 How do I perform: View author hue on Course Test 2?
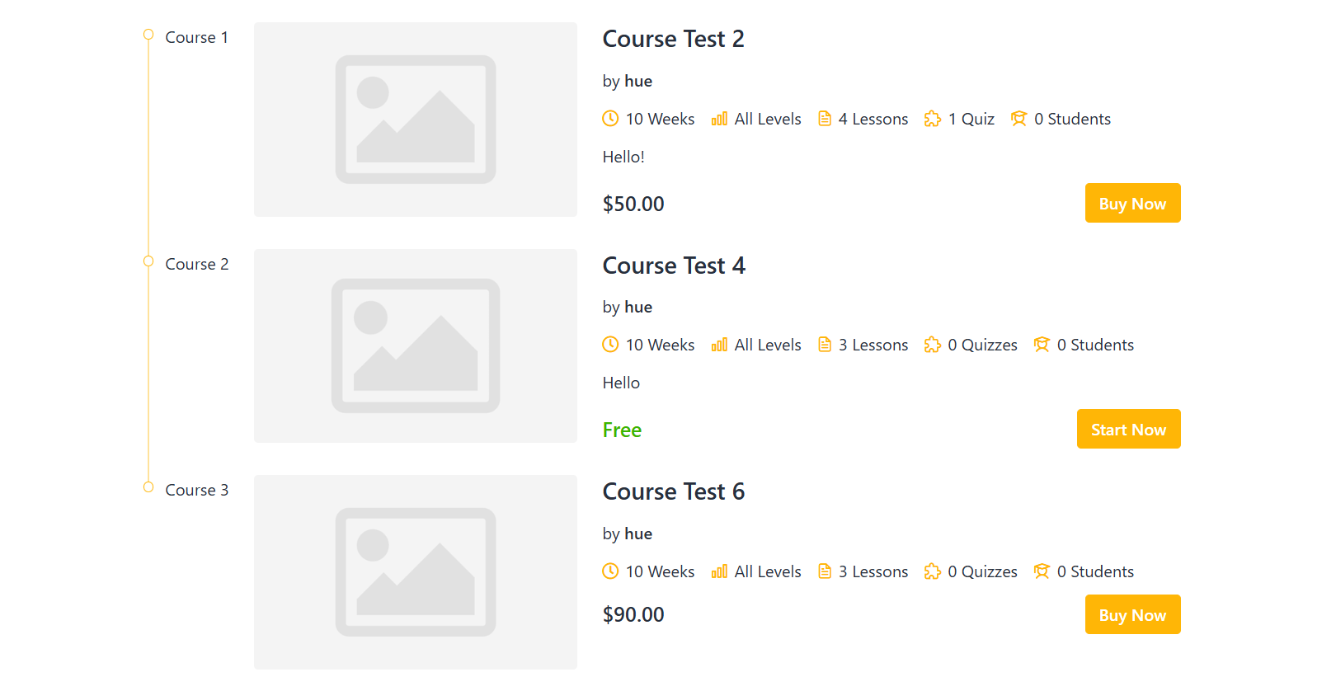point(638,81)
